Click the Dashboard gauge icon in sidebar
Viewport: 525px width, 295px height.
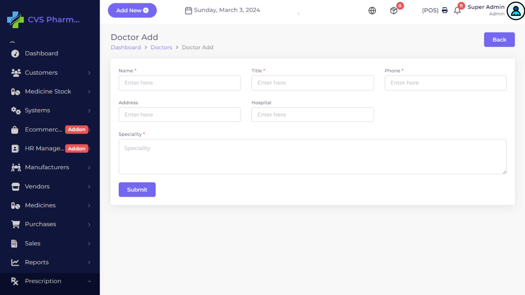tap(15, 54)
